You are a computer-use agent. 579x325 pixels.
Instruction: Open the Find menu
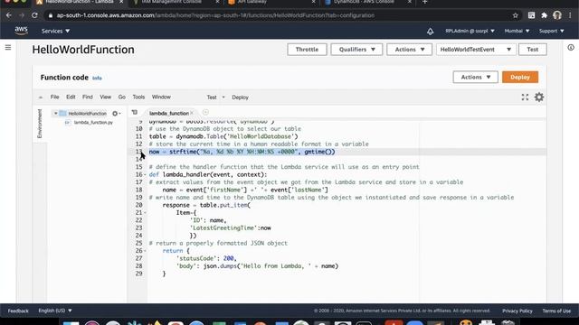tap(88, 97)
